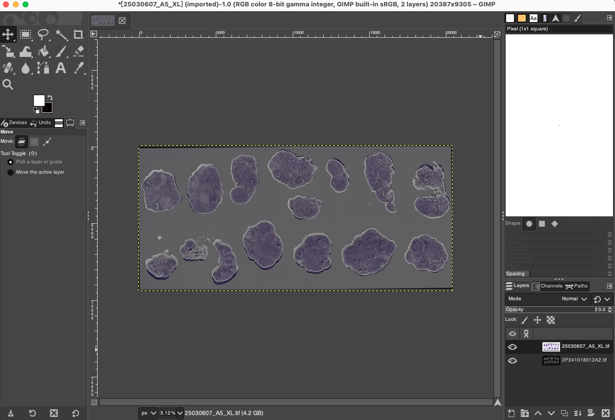Viewport: 615px width, 420px height.
Task: Pick the Free Select lasso tool
Action: click(43, 34)
